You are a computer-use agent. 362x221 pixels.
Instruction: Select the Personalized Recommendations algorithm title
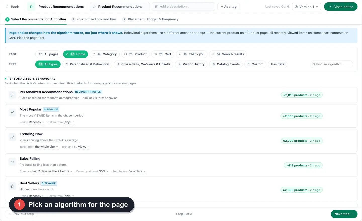(x=46, y=92)
